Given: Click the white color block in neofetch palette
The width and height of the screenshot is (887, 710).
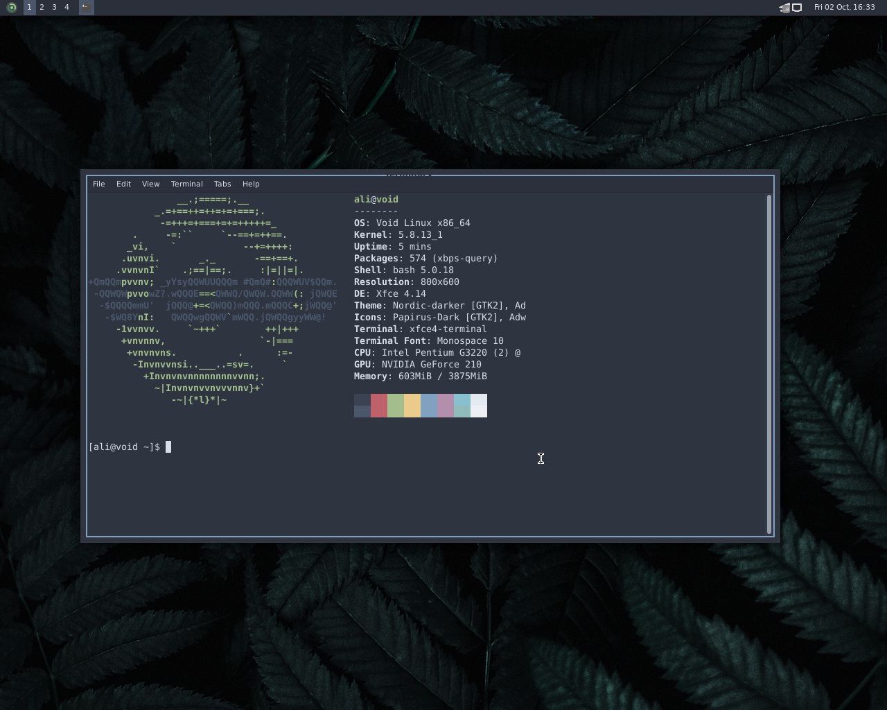Looking at the screenshot, I should (479, 406).
